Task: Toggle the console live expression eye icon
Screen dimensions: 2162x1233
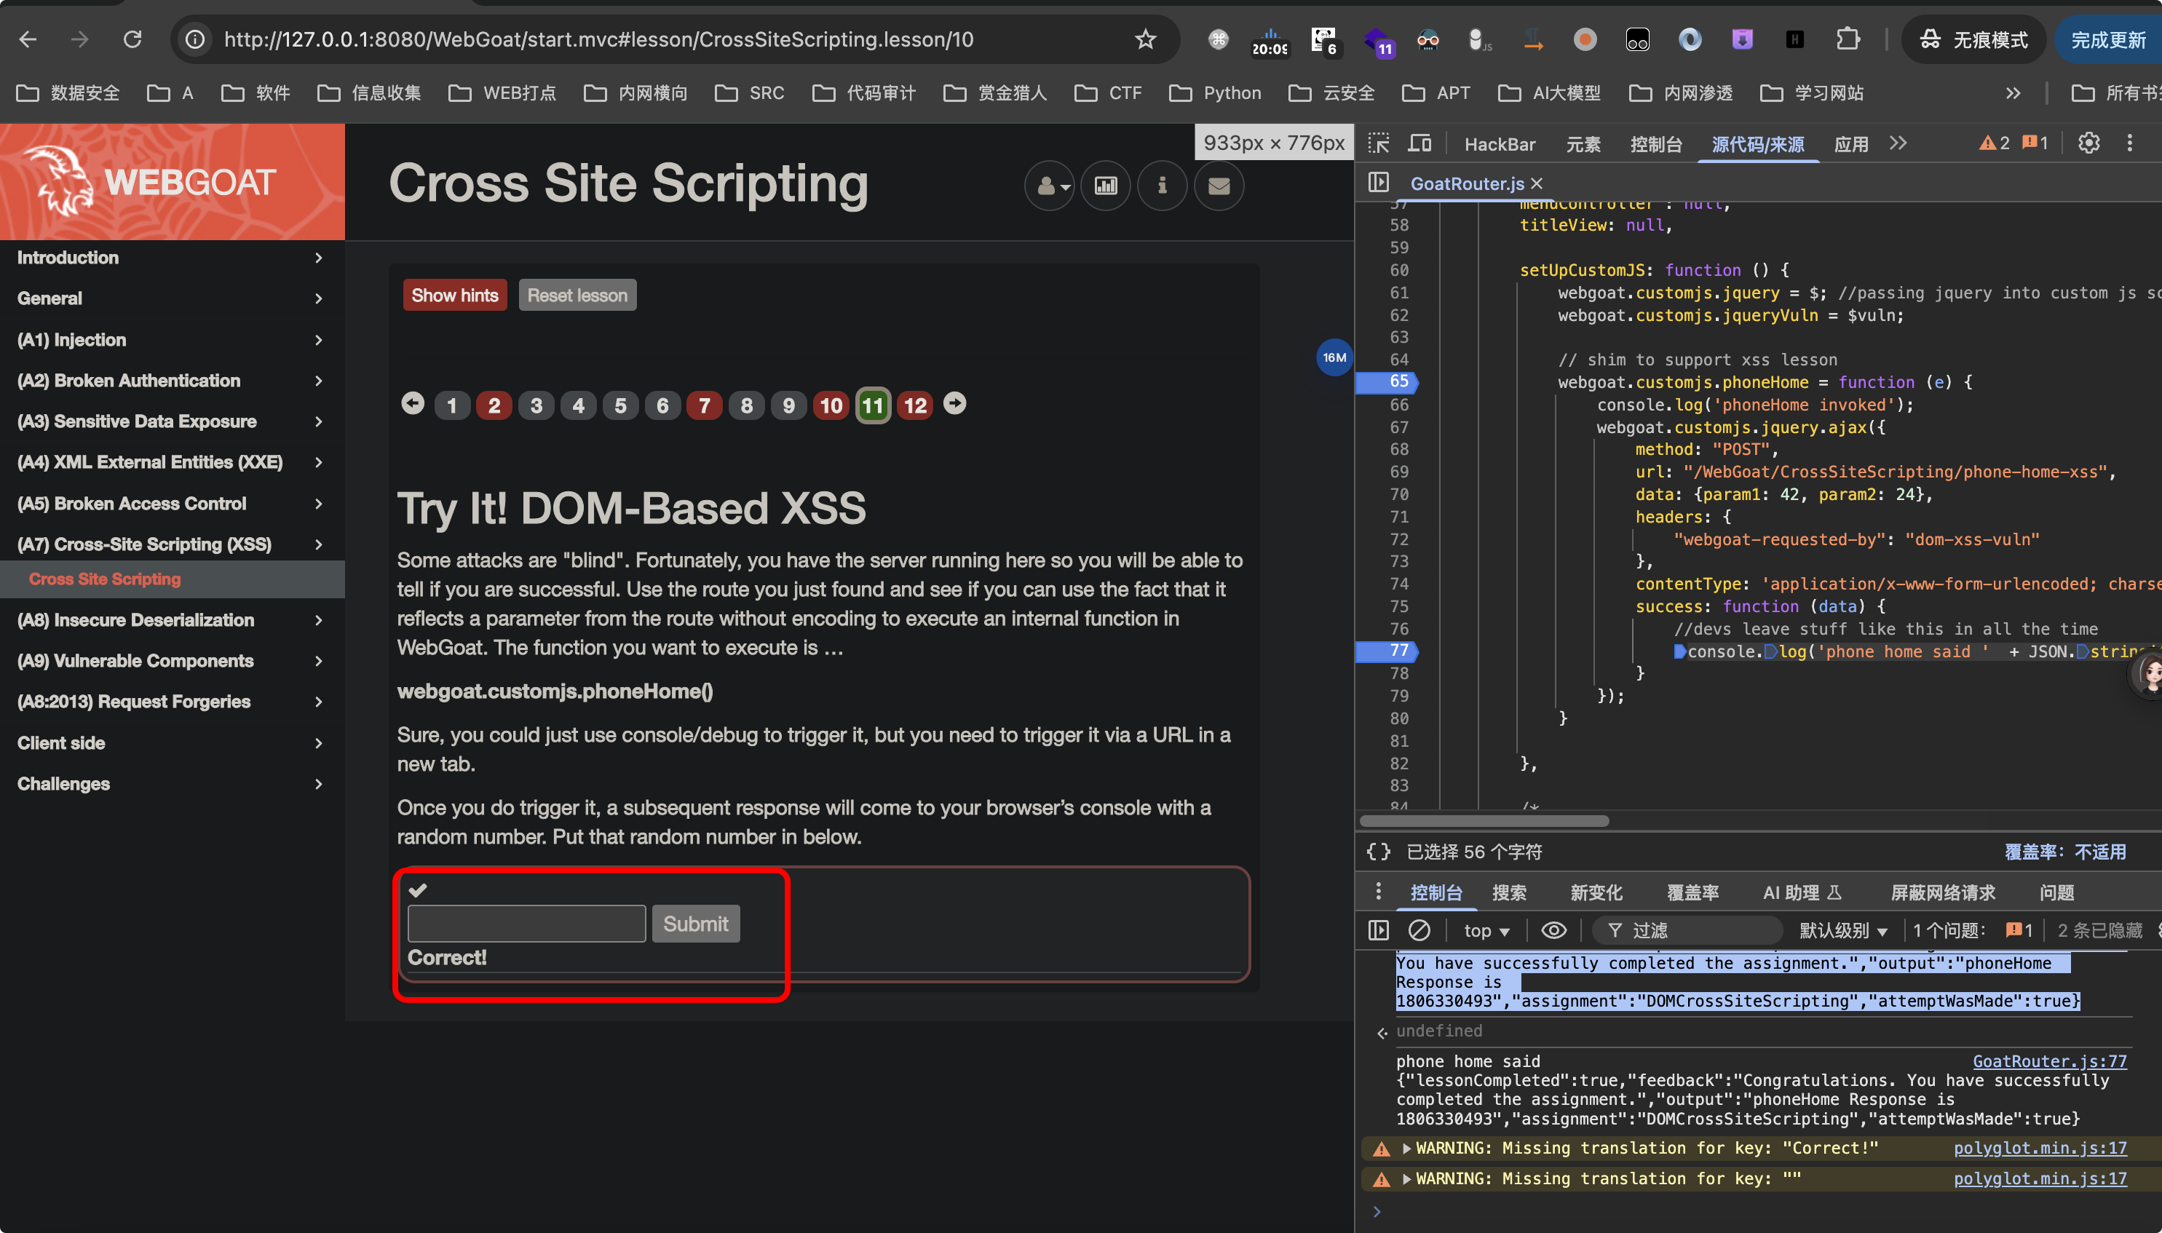Action: (1553, 929)
